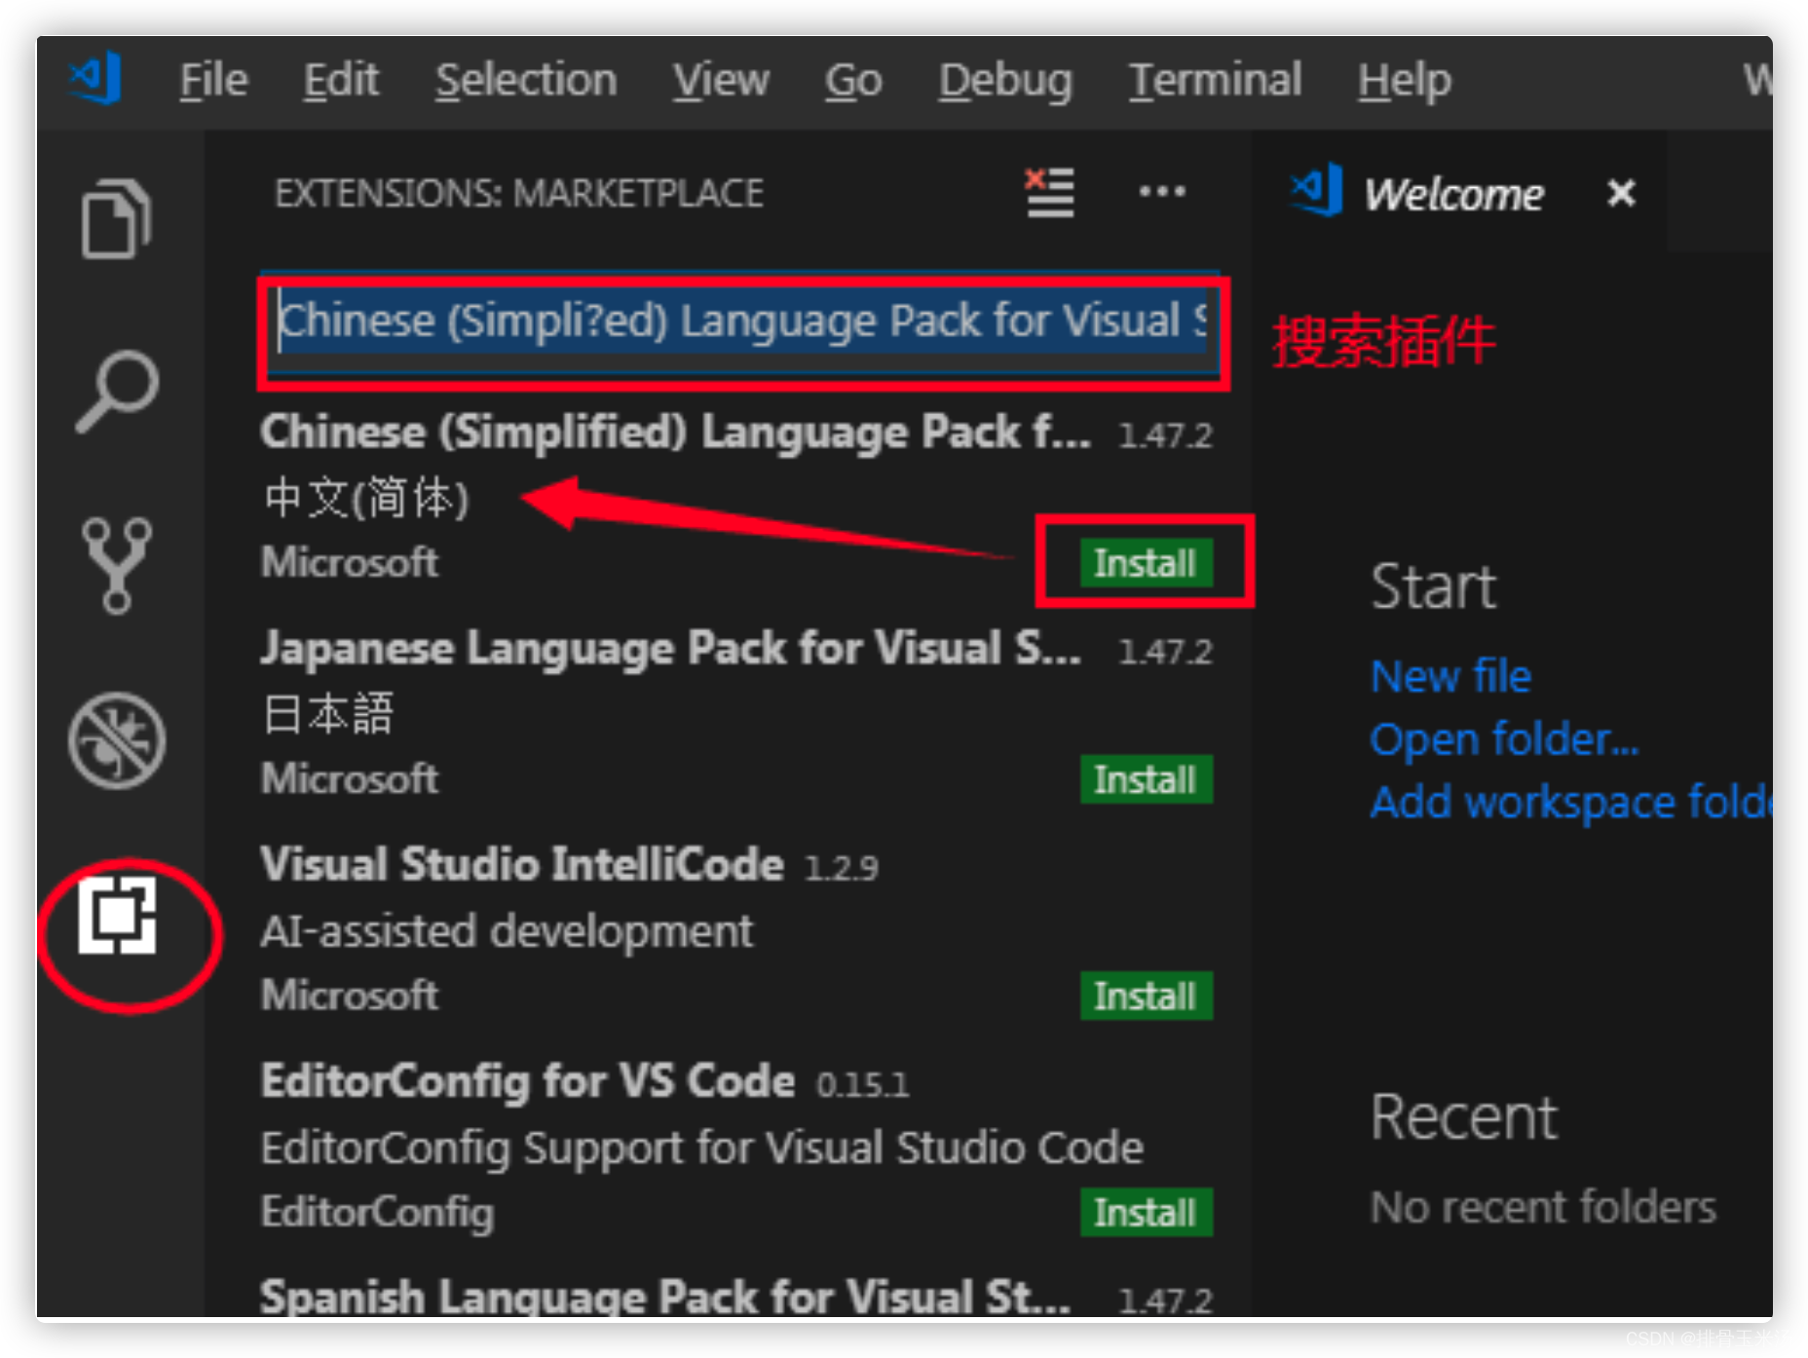This screenshot has width=1808, height=1358.
Task: Click Microsoft publisher under IntelliCode
Action: point(350,995)
